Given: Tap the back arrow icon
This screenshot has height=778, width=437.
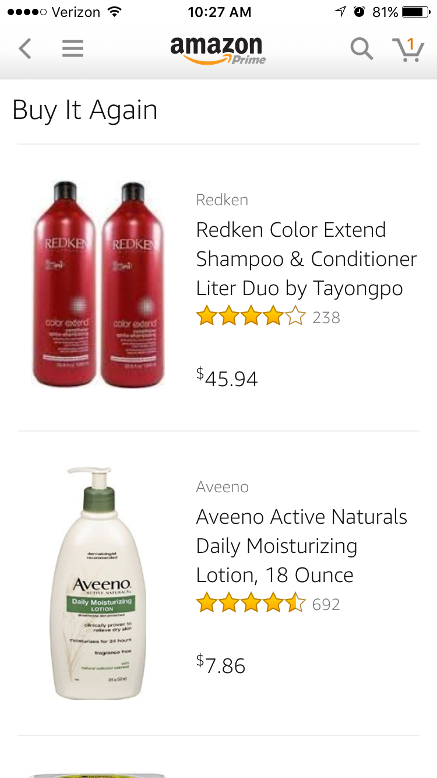Looking at the screenshot, I should tap(24, 49).
